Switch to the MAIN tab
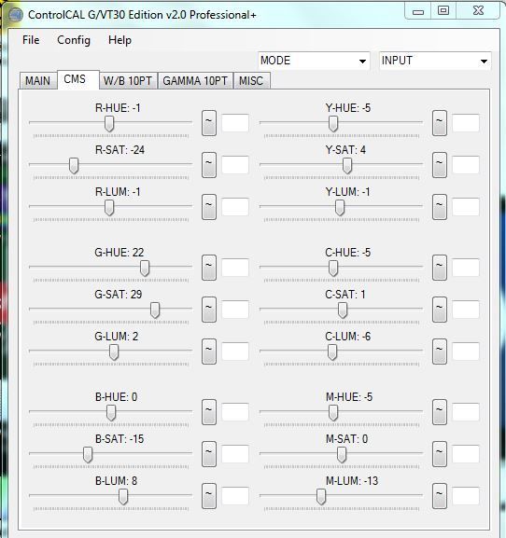Viewport: 506px width, 538px height. coord(37,81)
